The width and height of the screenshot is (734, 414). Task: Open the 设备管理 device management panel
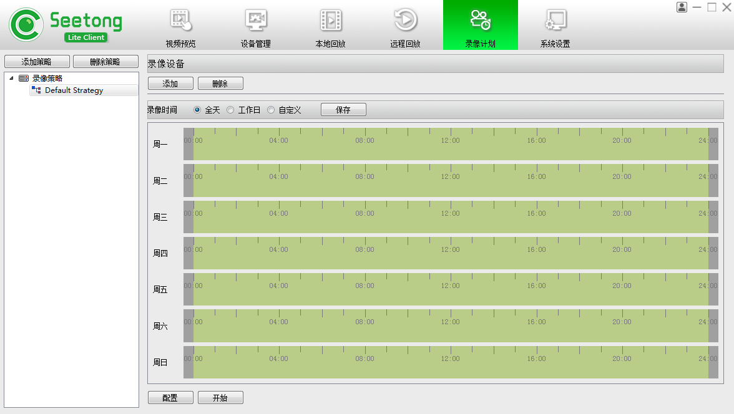point(255,26)
